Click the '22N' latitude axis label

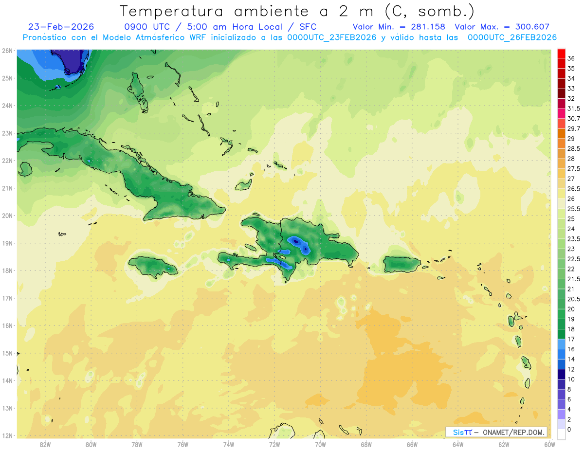[x=7, y=161]
